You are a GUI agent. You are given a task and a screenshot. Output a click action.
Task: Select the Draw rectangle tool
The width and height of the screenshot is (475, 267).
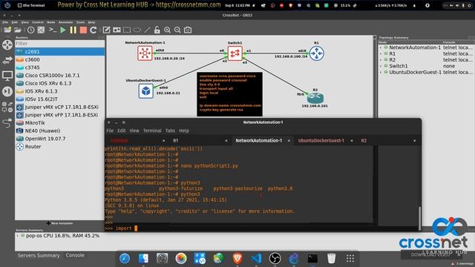tap(127, 30)
